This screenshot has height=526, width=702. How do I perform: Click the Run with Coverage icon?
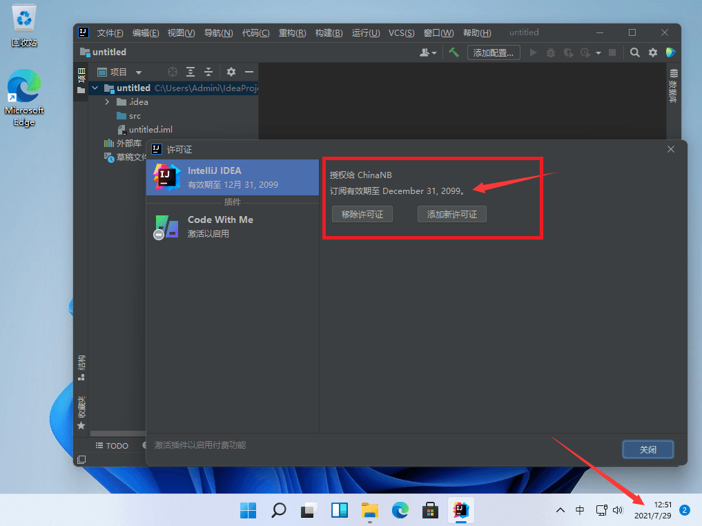568,52
